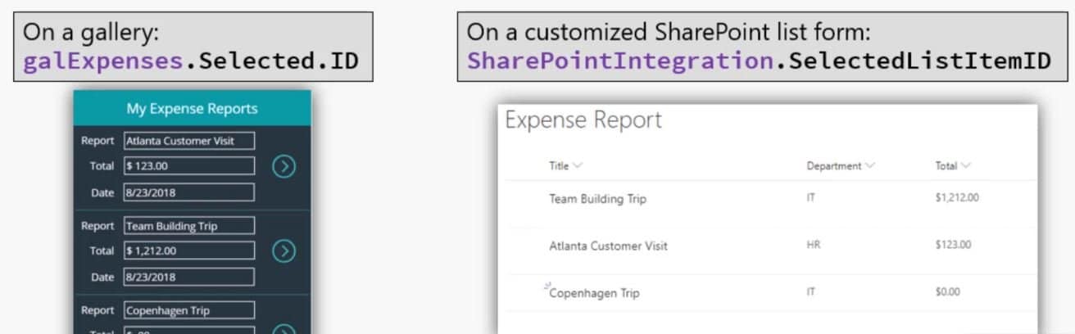The width and height of the screenshot is (1075, 334).
Task: Click the Expense Report list title
Action: (x=583, y=120)
